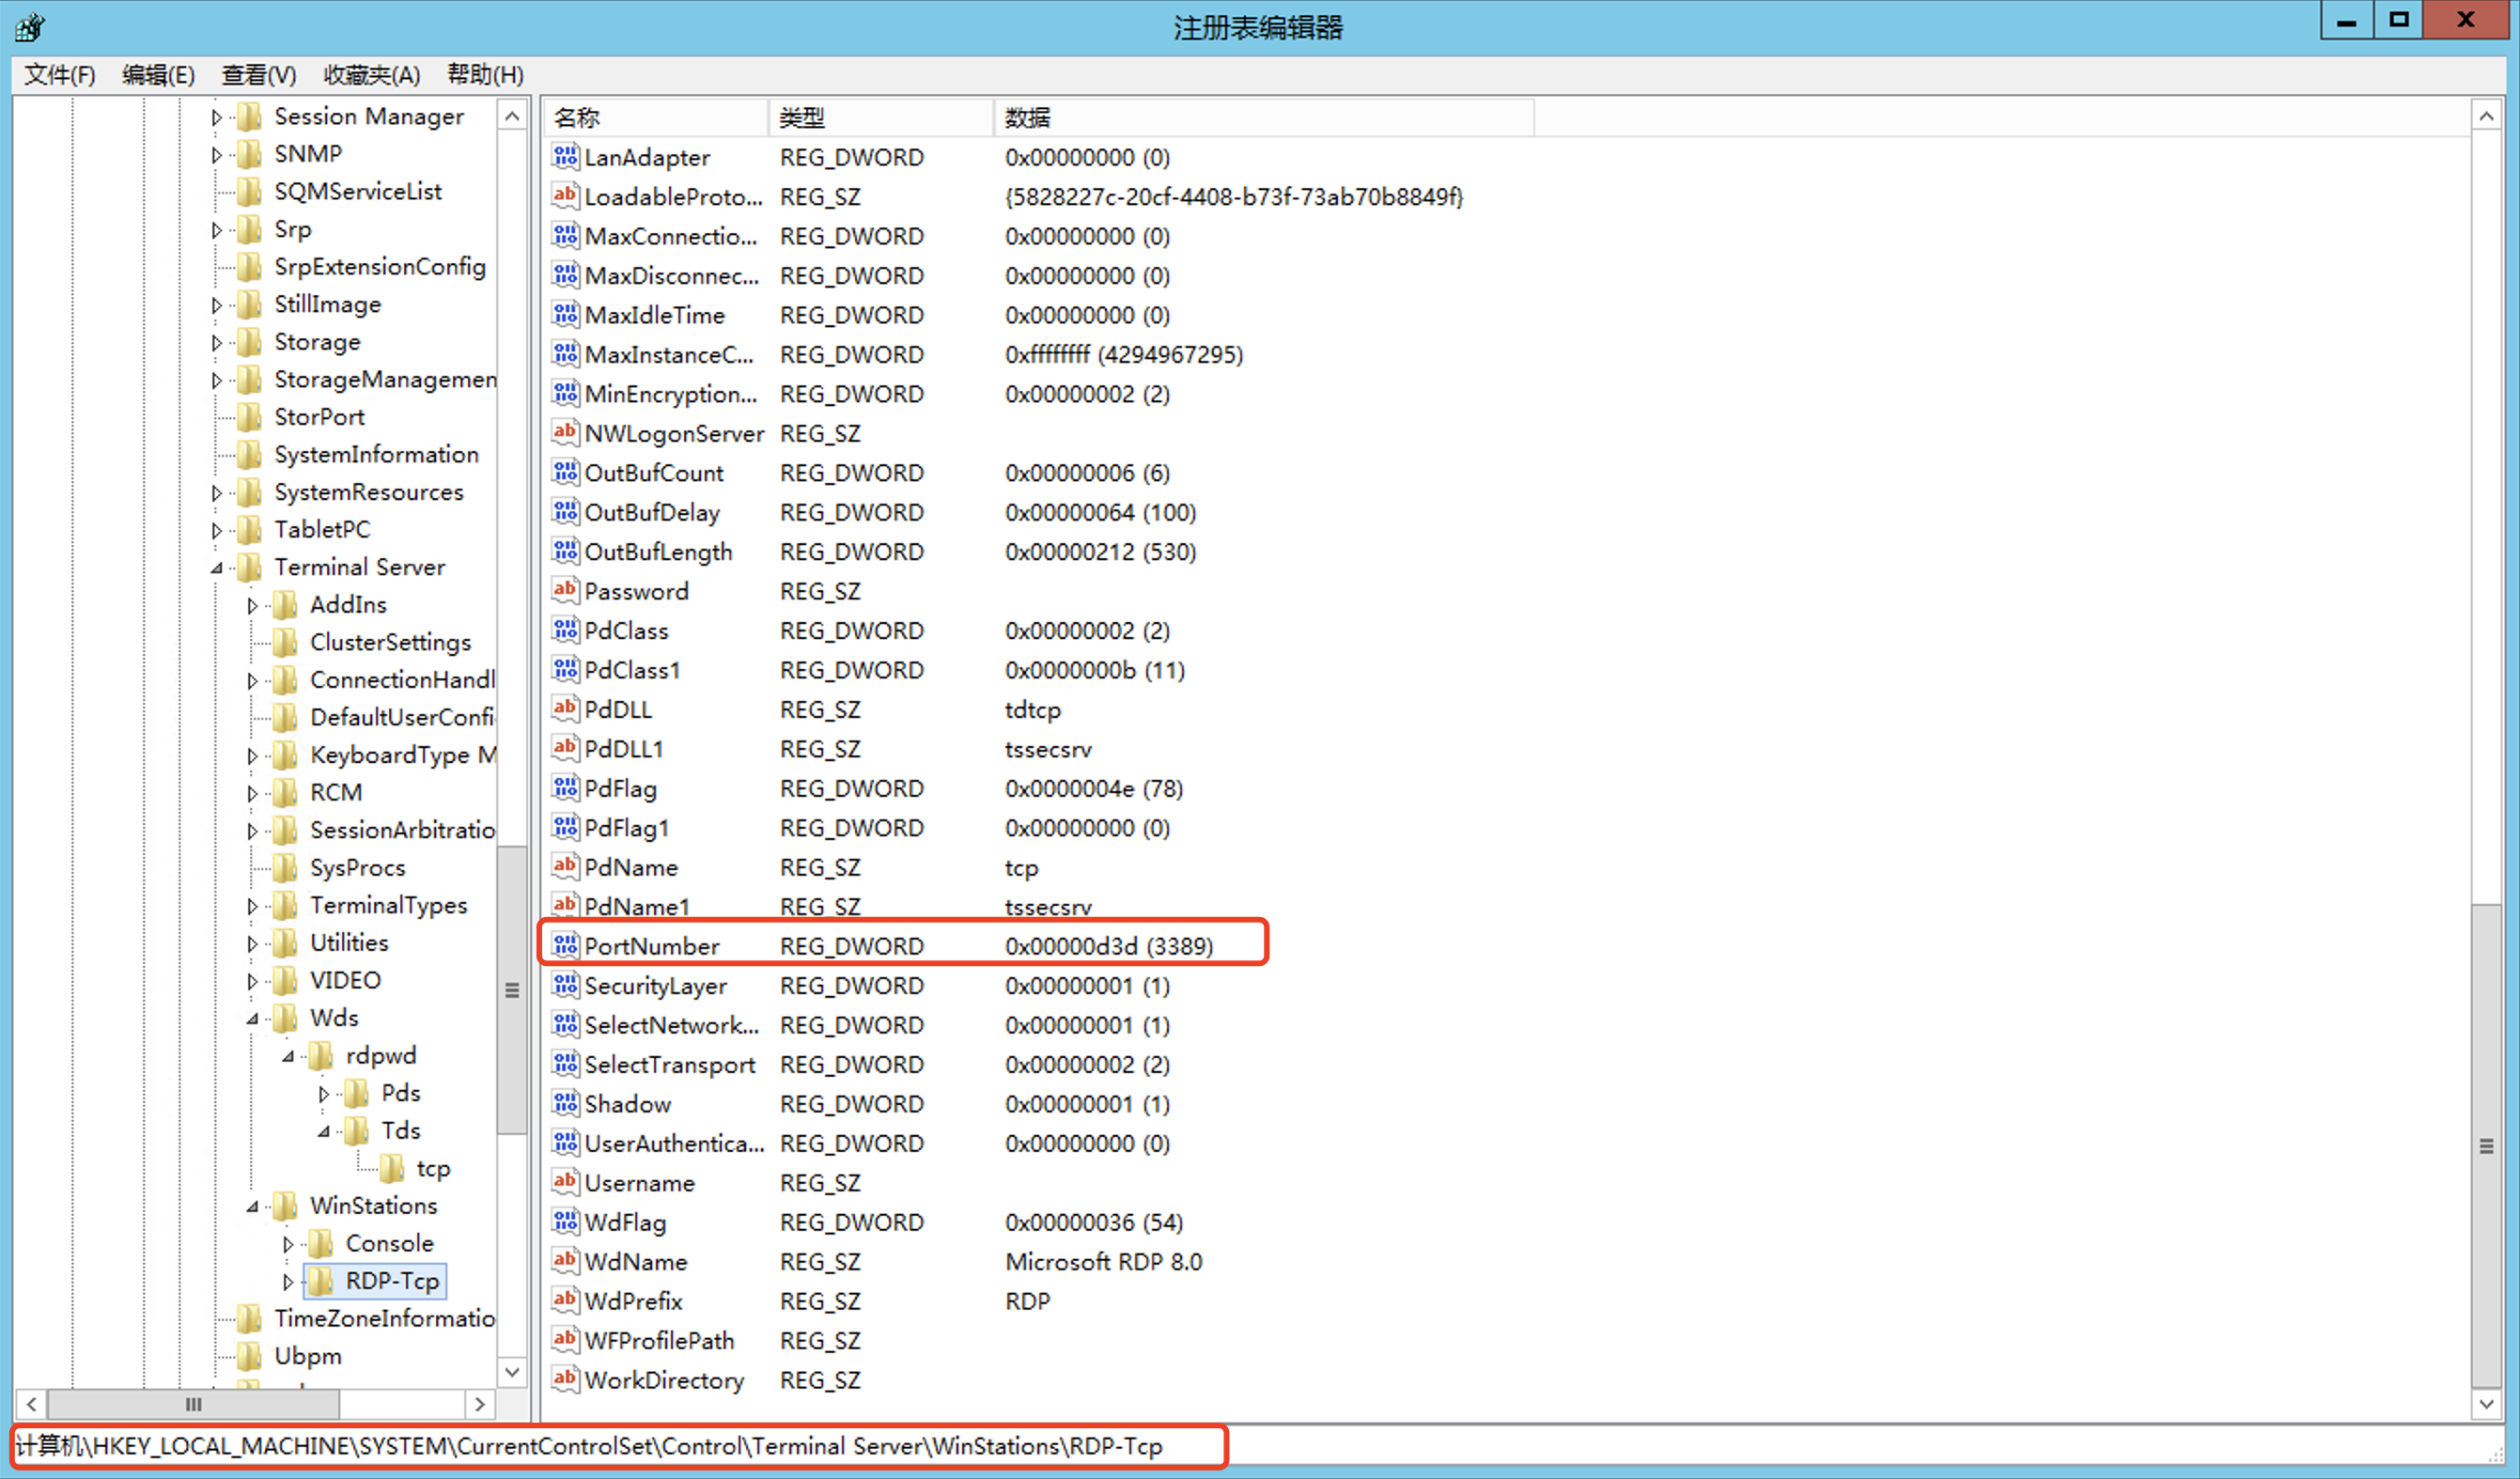Screen dimensions: 2520x1479
Task: Click the string icon beside Password value
Action: (565, 590)
